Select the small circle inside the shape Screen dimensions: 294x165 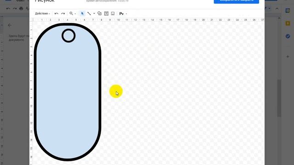[68, 36]
